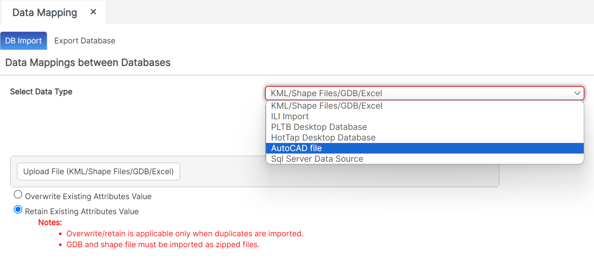Viewport: 594px width, 265px height.
Task: Click the zipped files import note
Action: pyautogui.click(x=163, y=245)
